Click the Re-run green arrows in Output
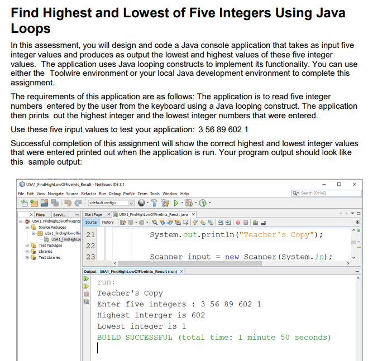 click(x=86, y=278)
